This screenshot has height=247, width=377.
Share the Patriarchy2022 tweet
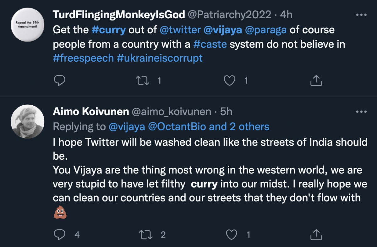click(316, 81)
